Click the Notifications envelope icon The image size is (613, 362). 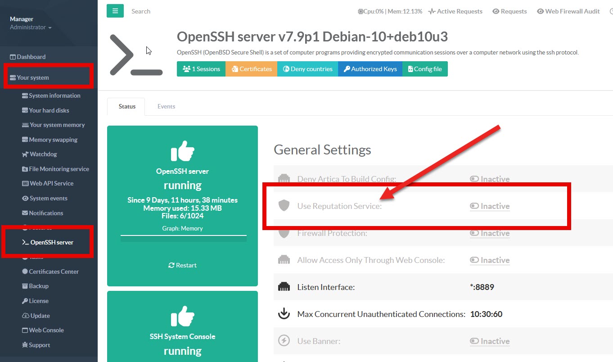click(x=25, y=213)
